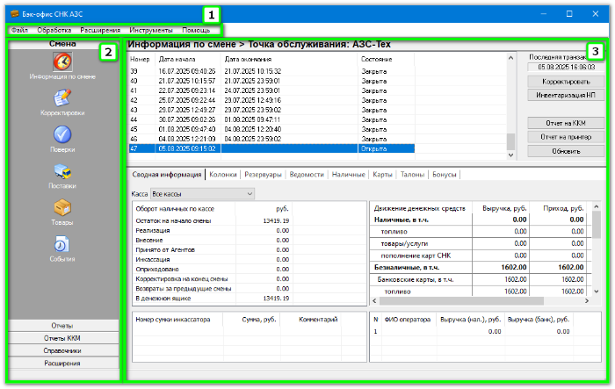Open the Обработка menu

point(54,31)
